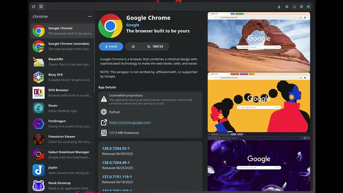
Task: Click the tagline under the Google developer link
Action: [x=158, y=31]
